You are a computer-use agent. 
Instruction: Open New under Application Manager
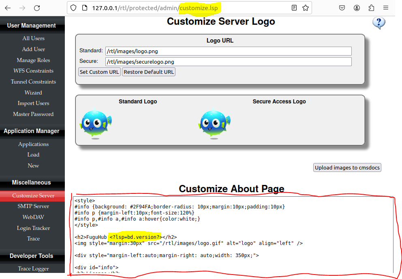[33, 165]
